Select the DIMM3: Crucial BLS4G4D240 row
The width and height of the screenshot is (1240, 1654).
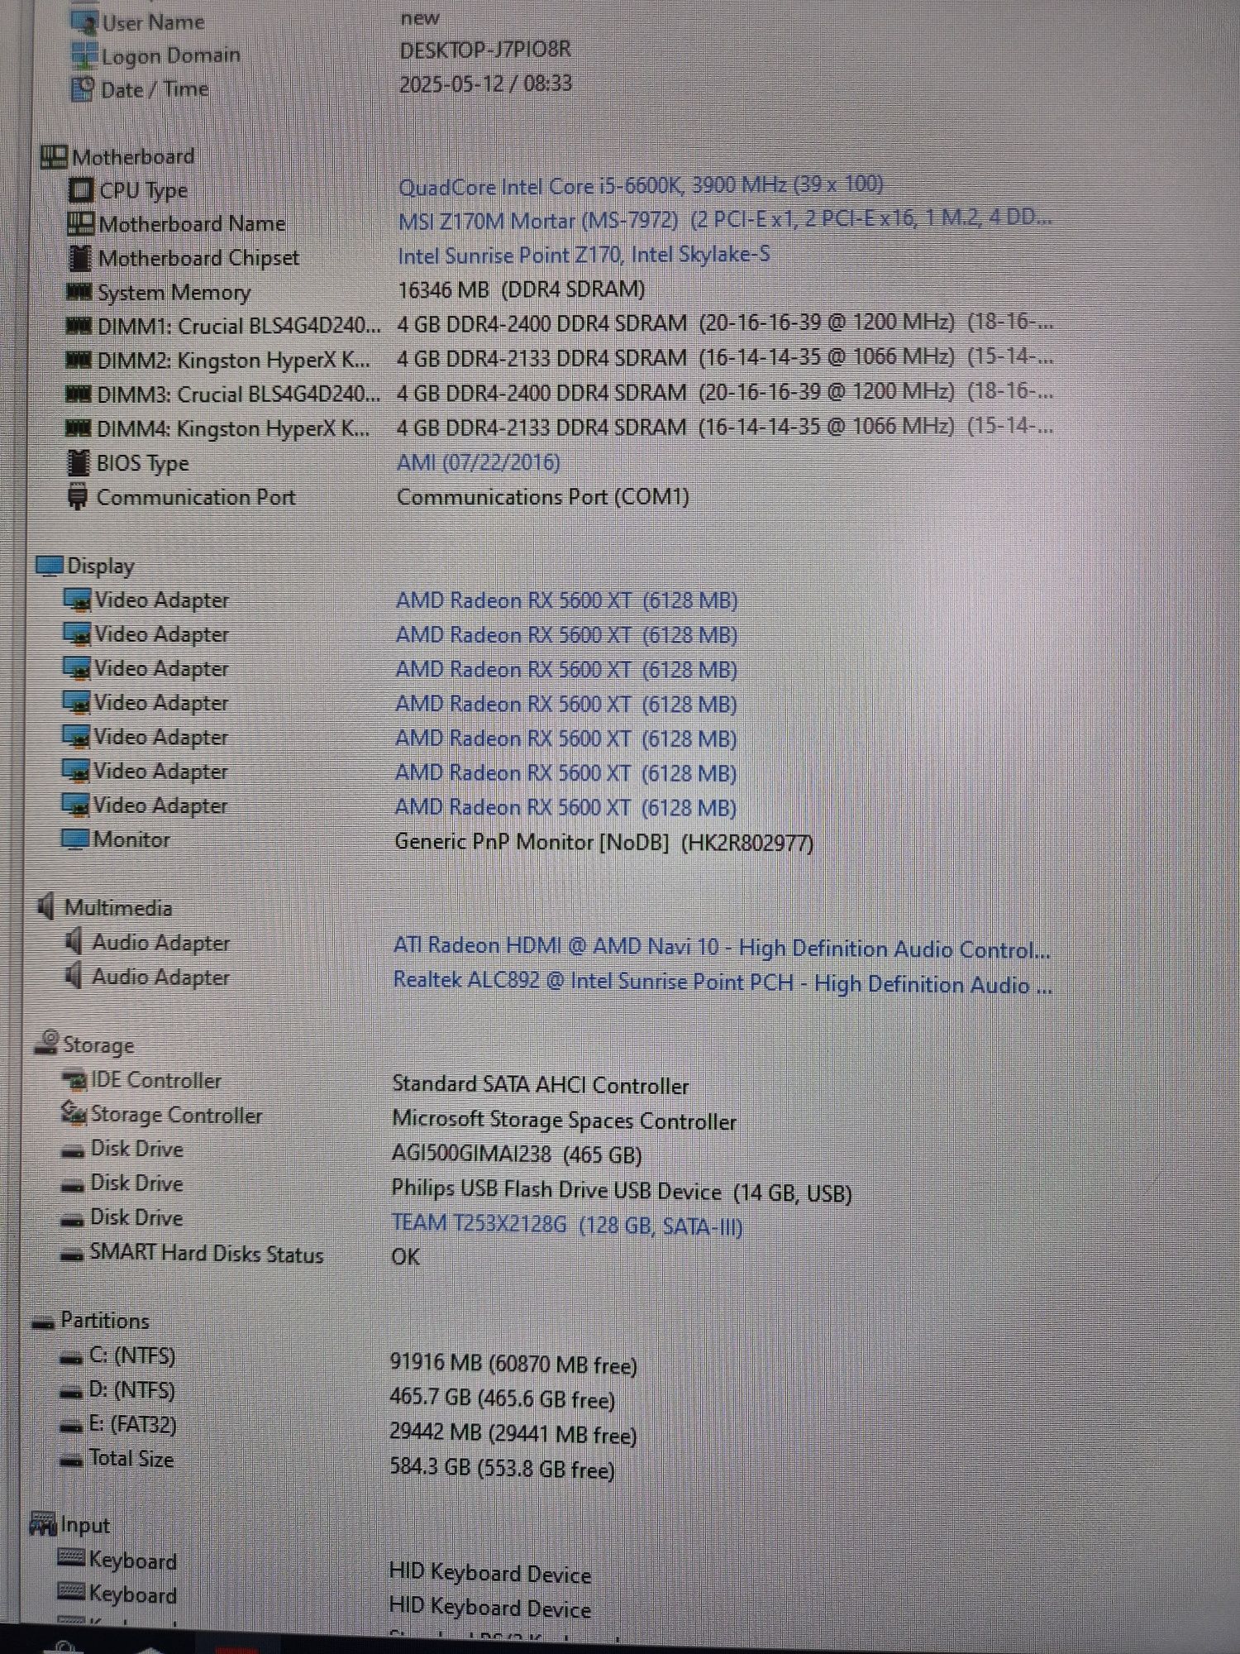click(x=559, y=394)
